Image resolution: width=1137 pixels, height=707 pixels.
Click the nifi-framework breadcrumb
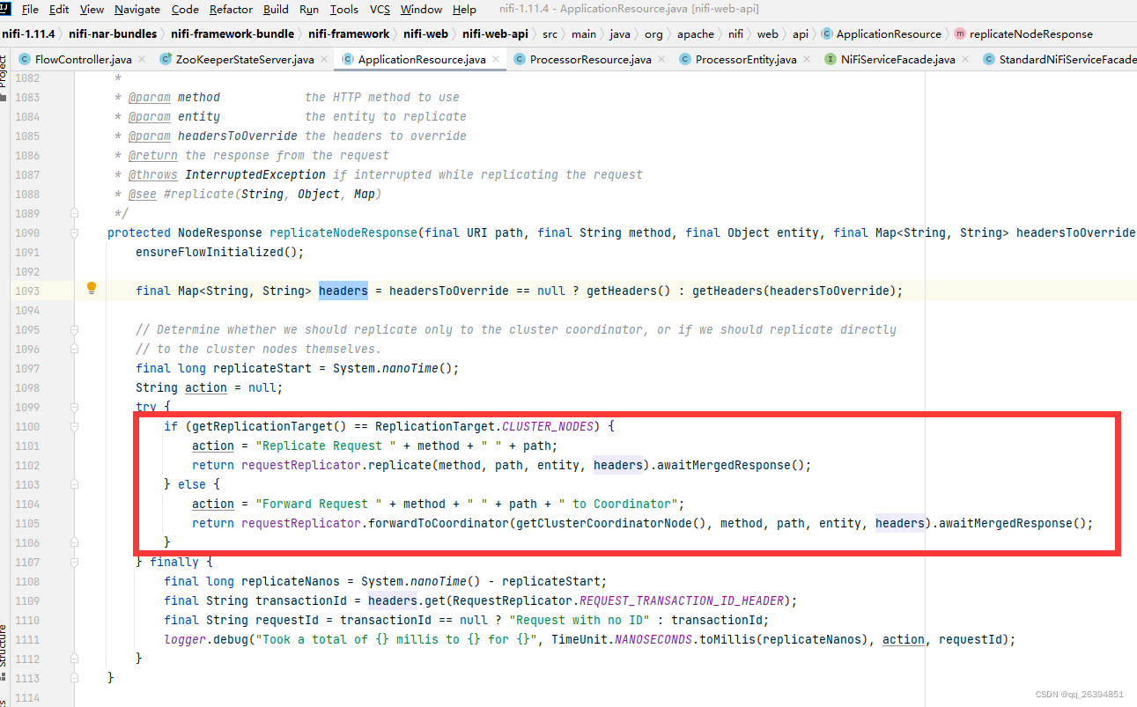[x=349, y=33]
